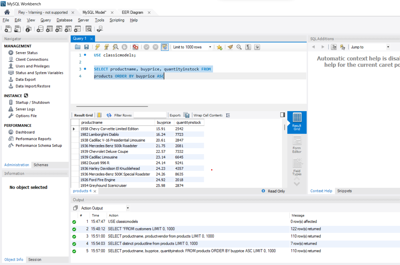Go back in SQL Additions help
400x265 pixels.
[x=314, y=47]
